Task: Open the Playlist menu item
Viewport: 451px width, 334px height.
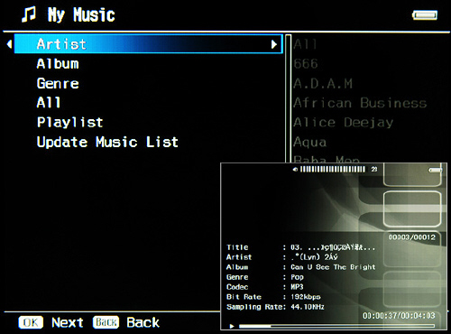Action: pos(69,122)
